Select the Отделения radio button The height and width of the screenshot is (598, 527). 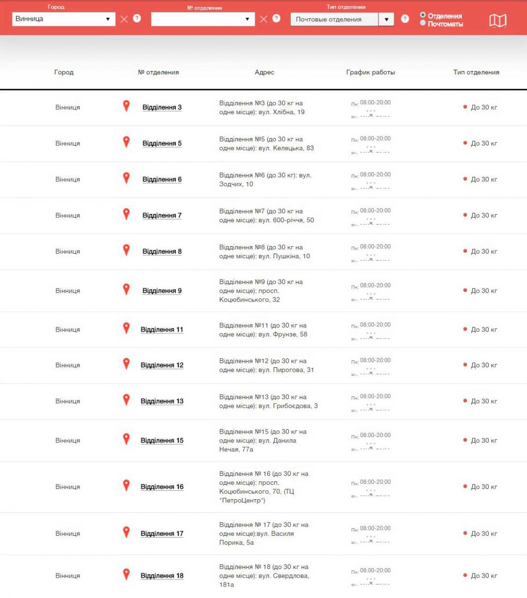pyautogui.click(x=423, y=15)
